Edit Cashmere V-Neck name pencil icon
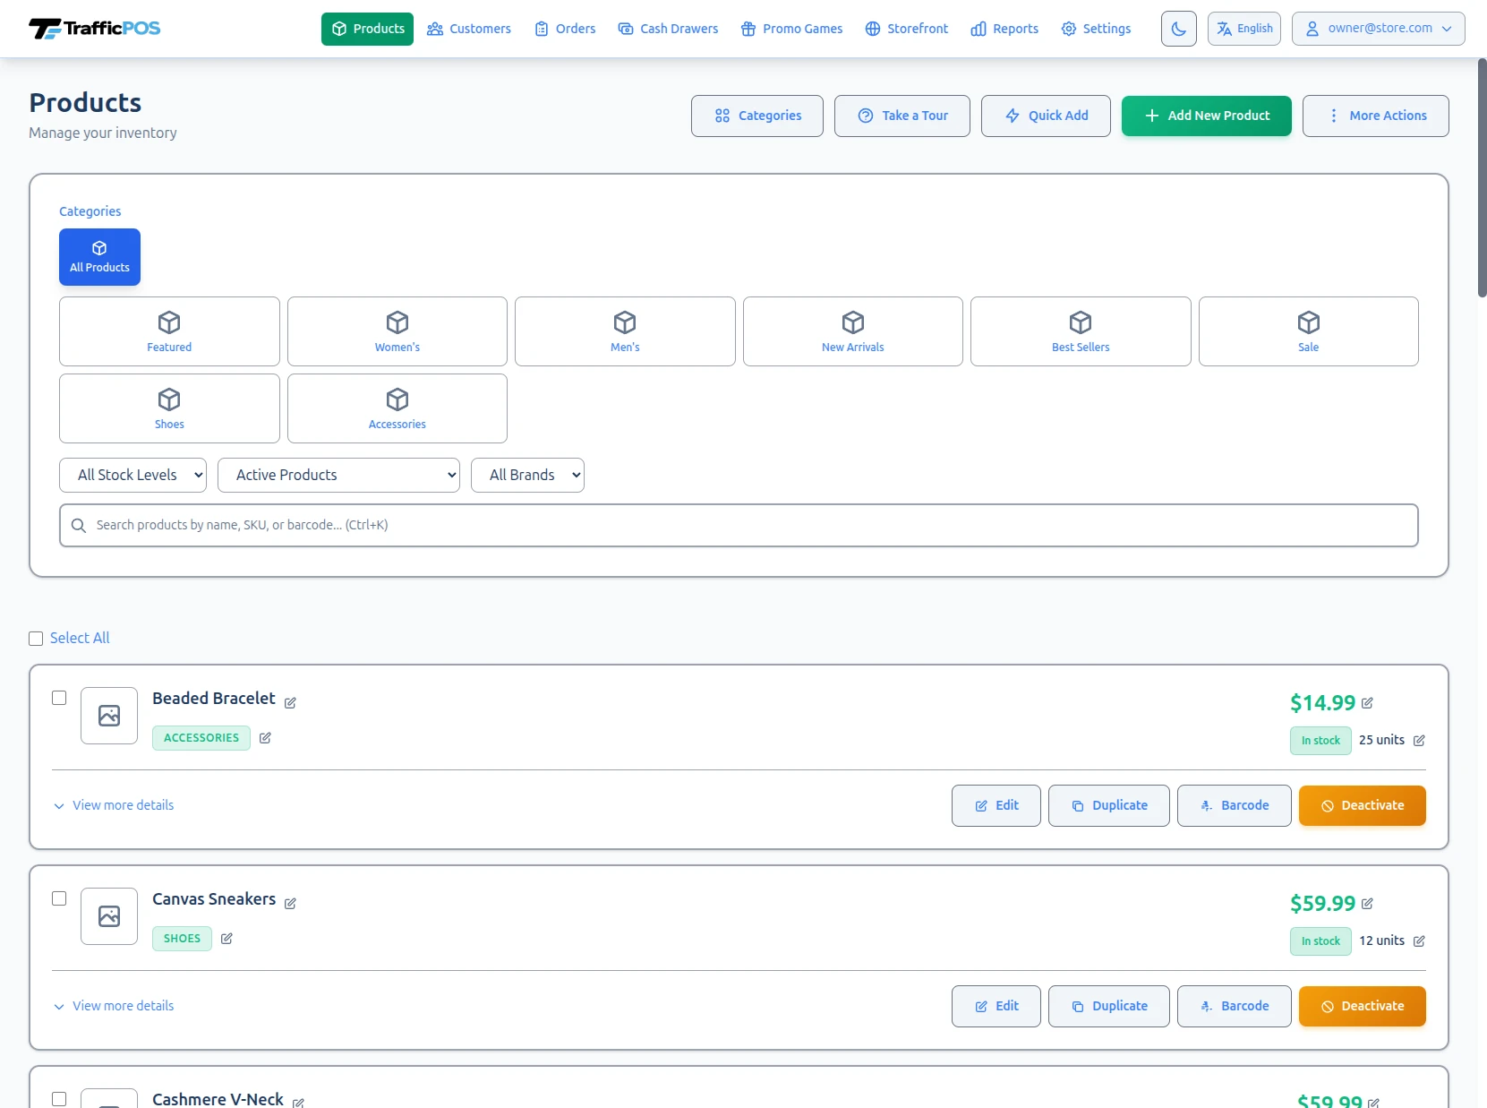1487x1108 pixels. coord(298,1103)
